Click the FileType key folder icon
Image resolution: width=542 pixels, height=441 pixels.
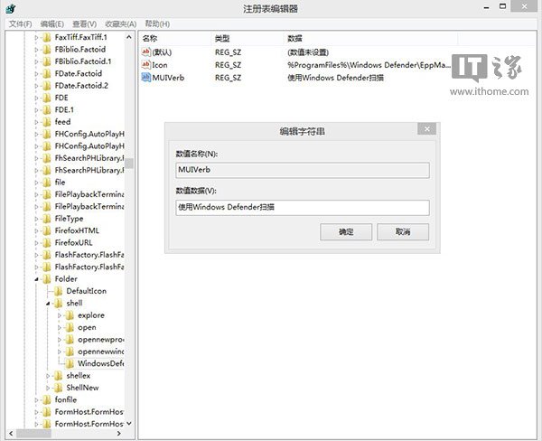[x=46, y=219]
